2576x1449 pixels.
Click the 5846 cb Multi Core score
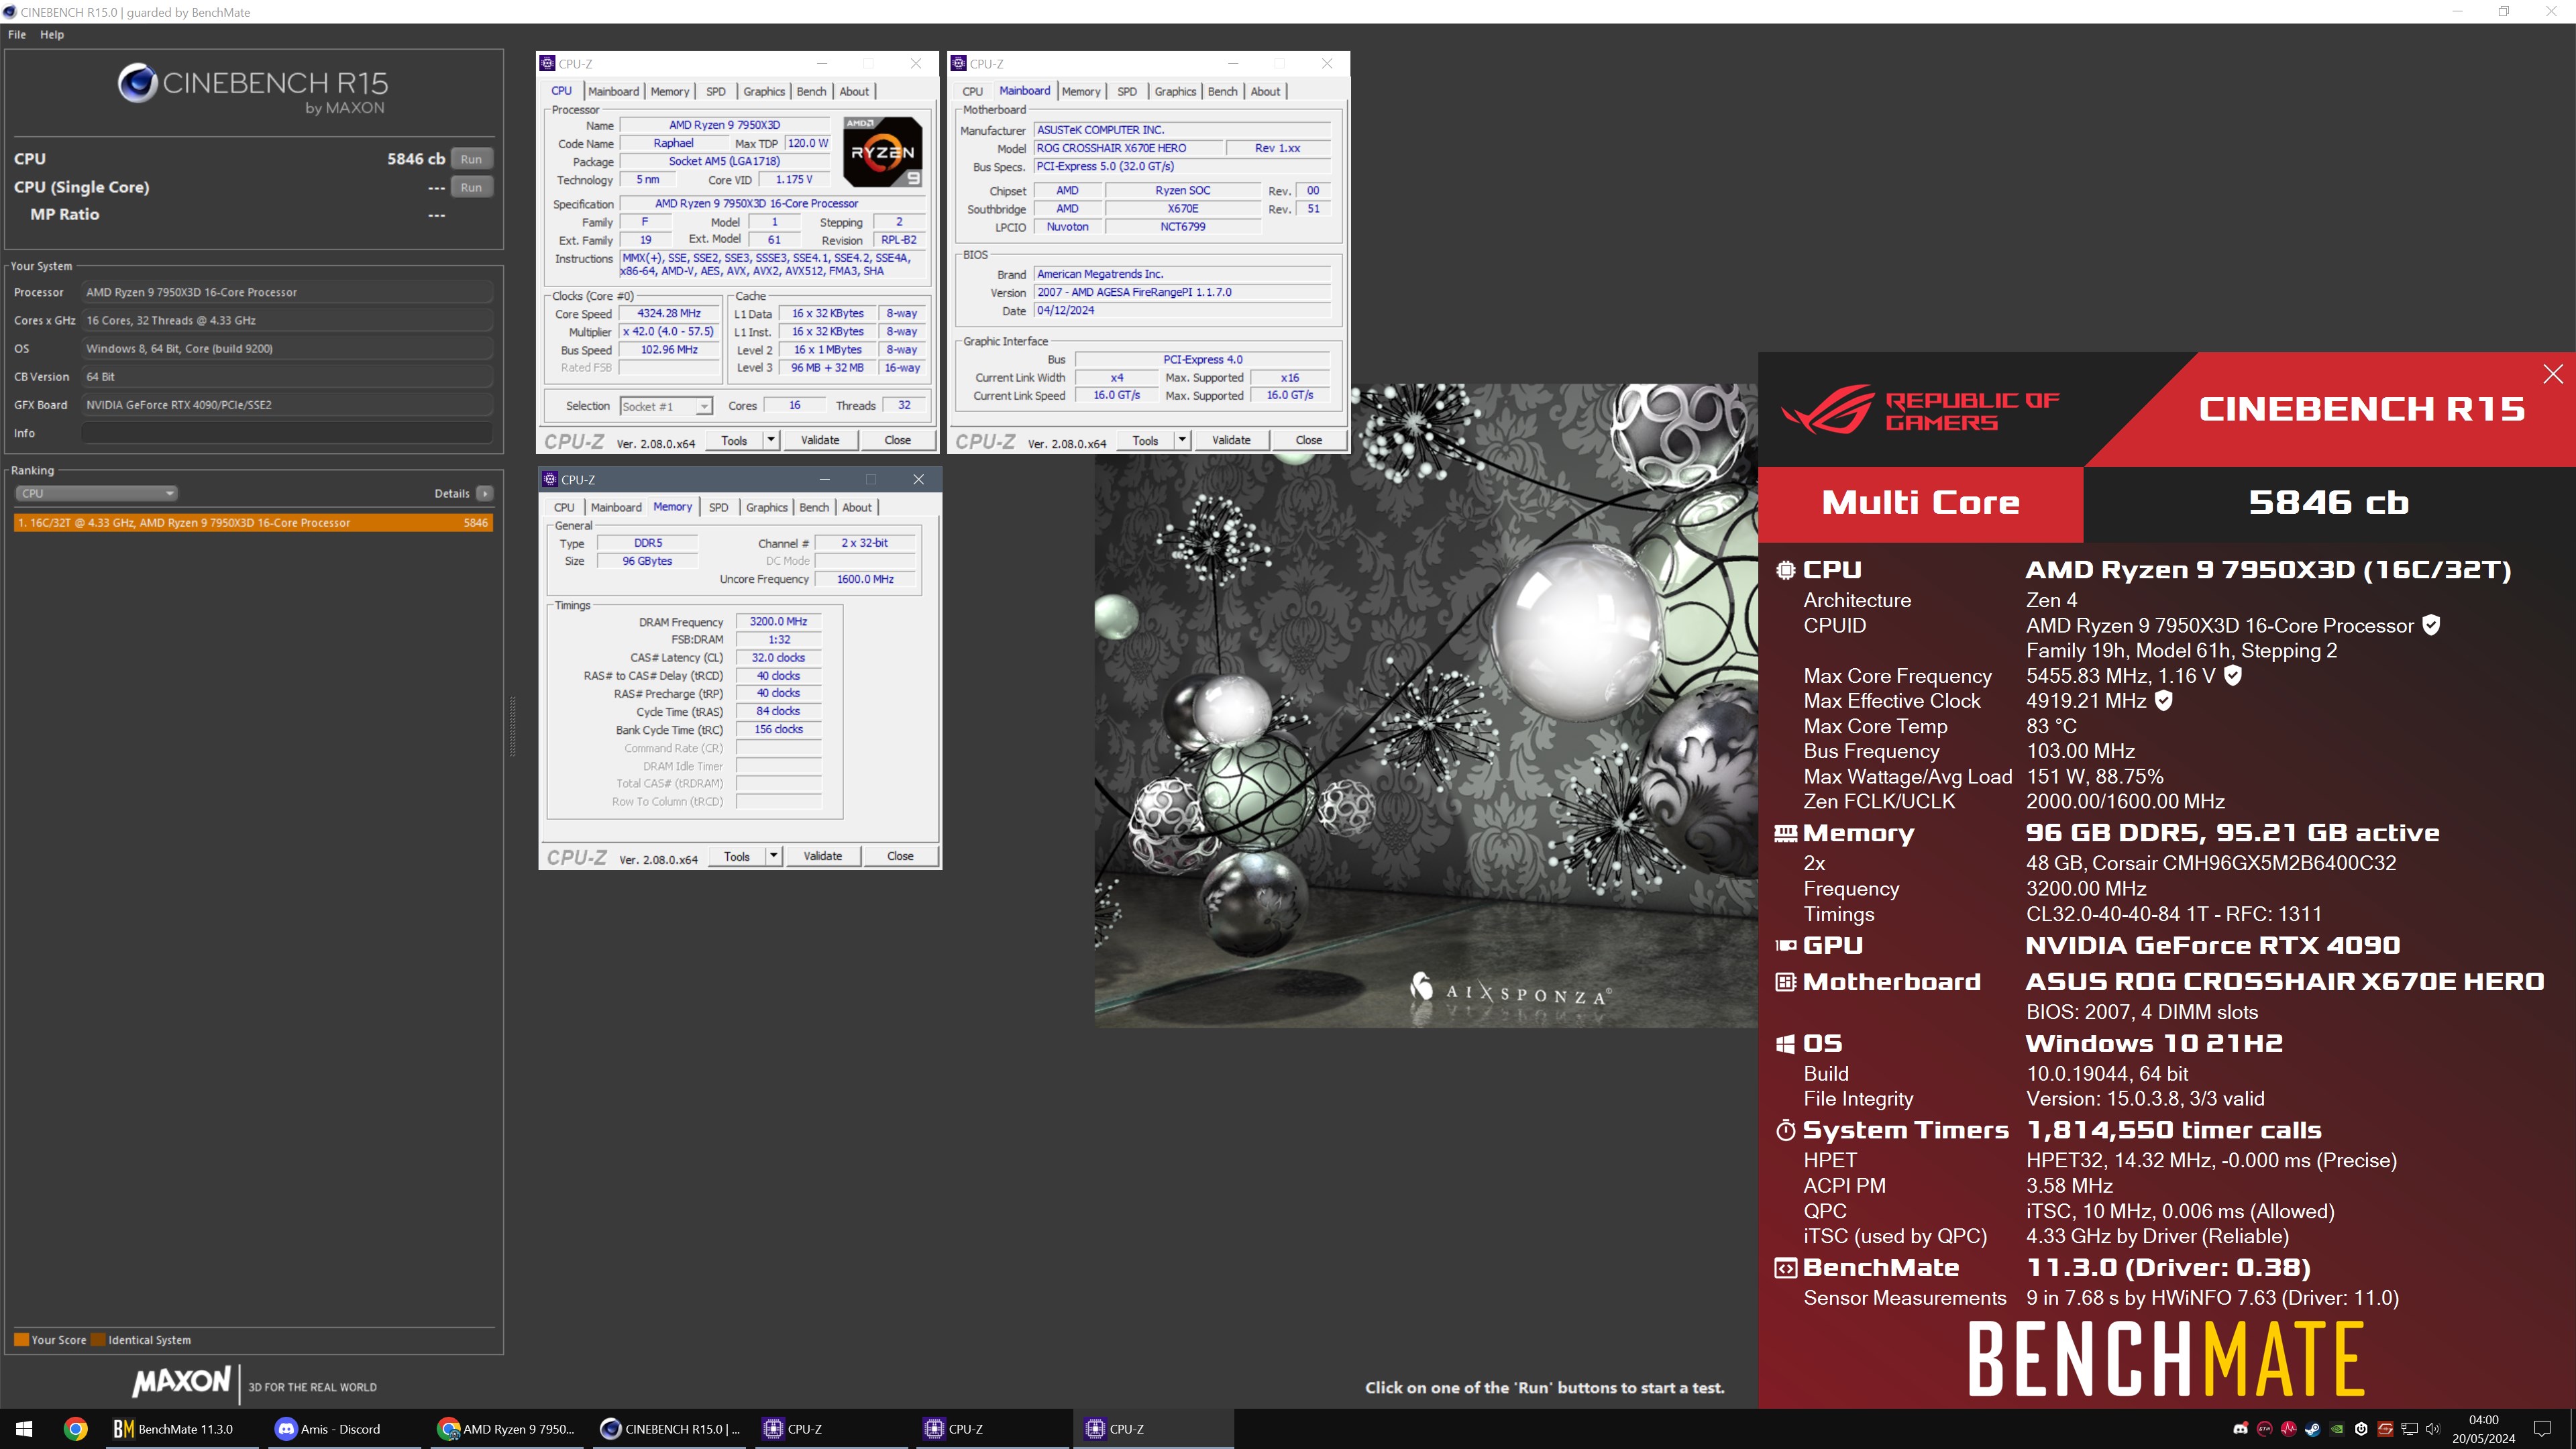[x=2329, y=503]
